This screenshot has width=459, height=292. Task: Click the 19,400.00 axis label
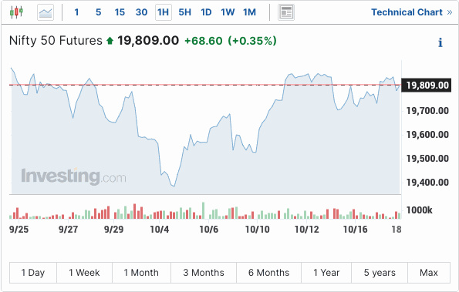pyautogui.click(x=427, y=183)
